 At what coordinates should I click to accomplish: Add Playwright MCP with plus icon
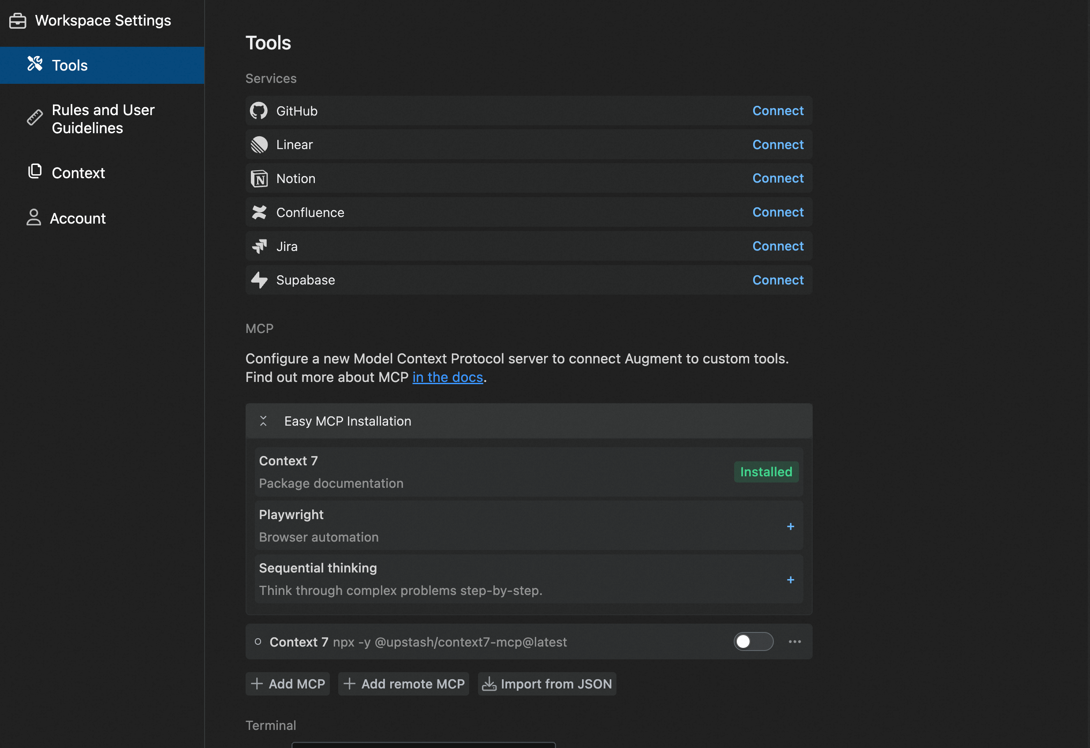pos(791,527)
